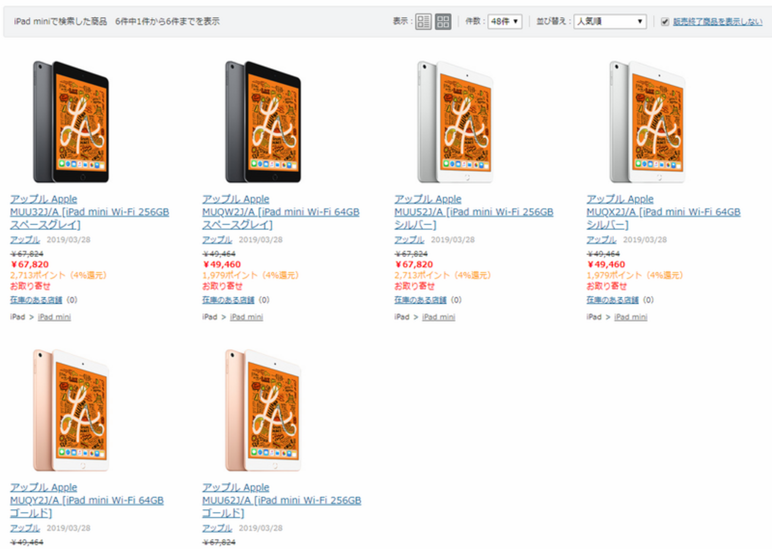This screenshot has width=772, height=549.
Task: Open the space gray 256GB iPad mini image
Action: (71, 122)
